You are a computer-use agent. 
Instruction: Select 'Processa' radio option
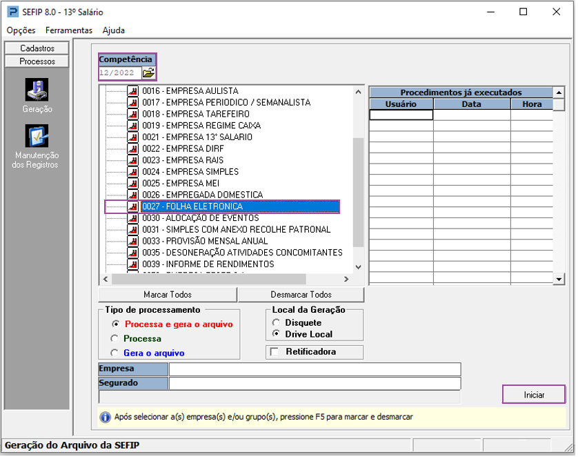(115, 339)
